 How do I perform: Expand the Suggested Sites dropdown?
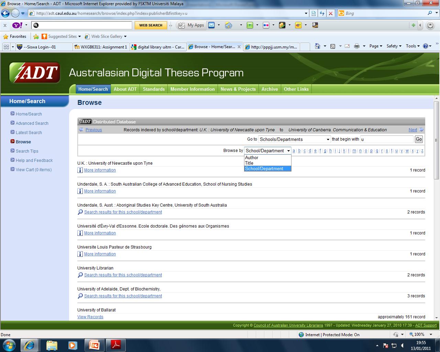pos(79,36)
